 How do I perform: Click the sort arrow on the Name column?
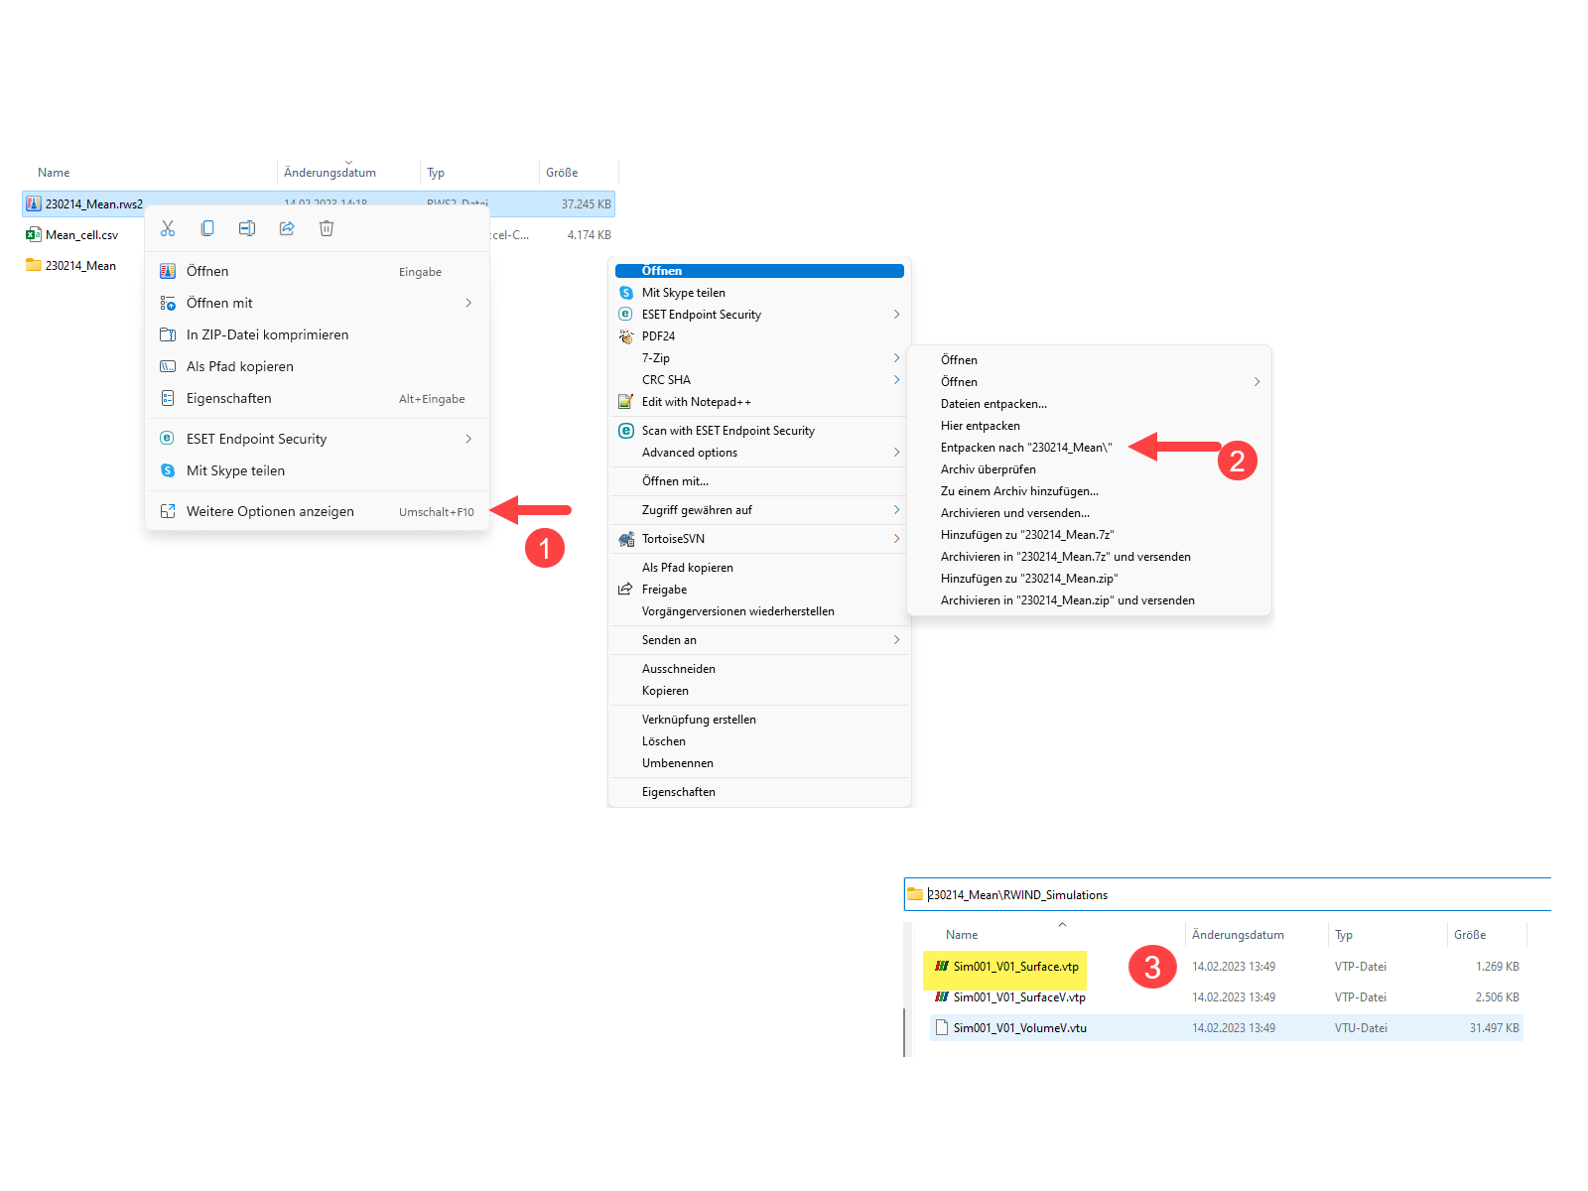[x=1062, y=924]
